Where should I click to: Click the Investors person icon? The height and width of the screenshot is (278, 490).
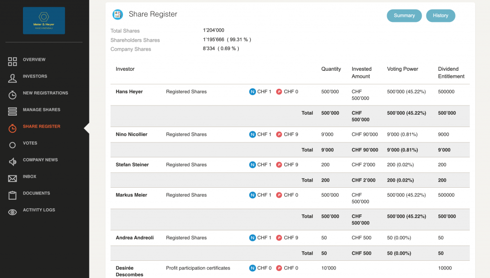point(12,78)
